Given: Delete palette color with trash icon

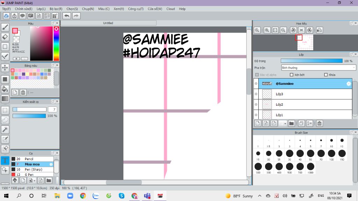Looking at the screenshot, I should tap(23, 92).
